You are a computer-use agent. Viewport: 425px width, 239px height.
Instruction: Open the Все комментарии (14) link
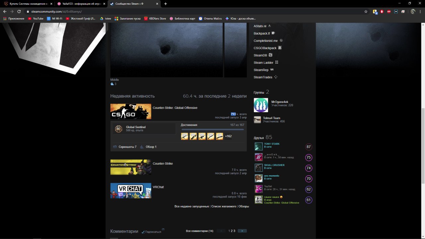point(200,231)
